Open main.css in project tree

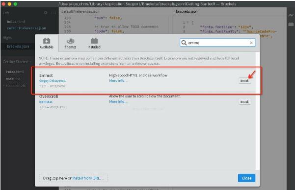tap(13, 78)
